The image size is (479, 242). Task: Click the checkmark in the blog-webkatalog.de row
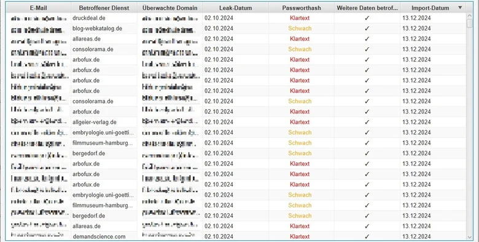click(x=367, y=28)
